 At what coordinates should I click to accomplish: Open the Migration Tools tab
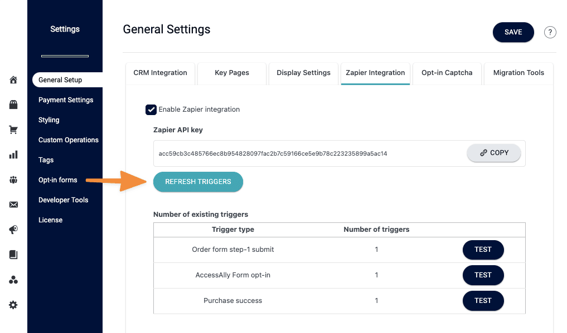[x=518, y=73]
